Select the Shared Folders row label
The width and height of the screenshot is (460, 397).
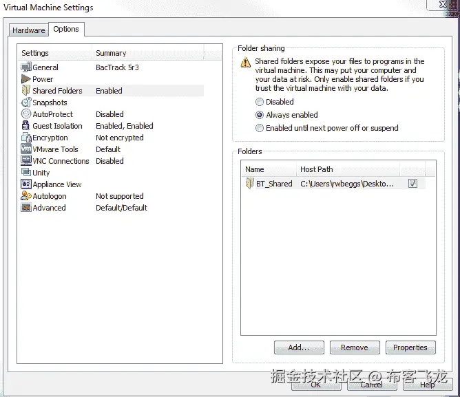click(57, 91)
